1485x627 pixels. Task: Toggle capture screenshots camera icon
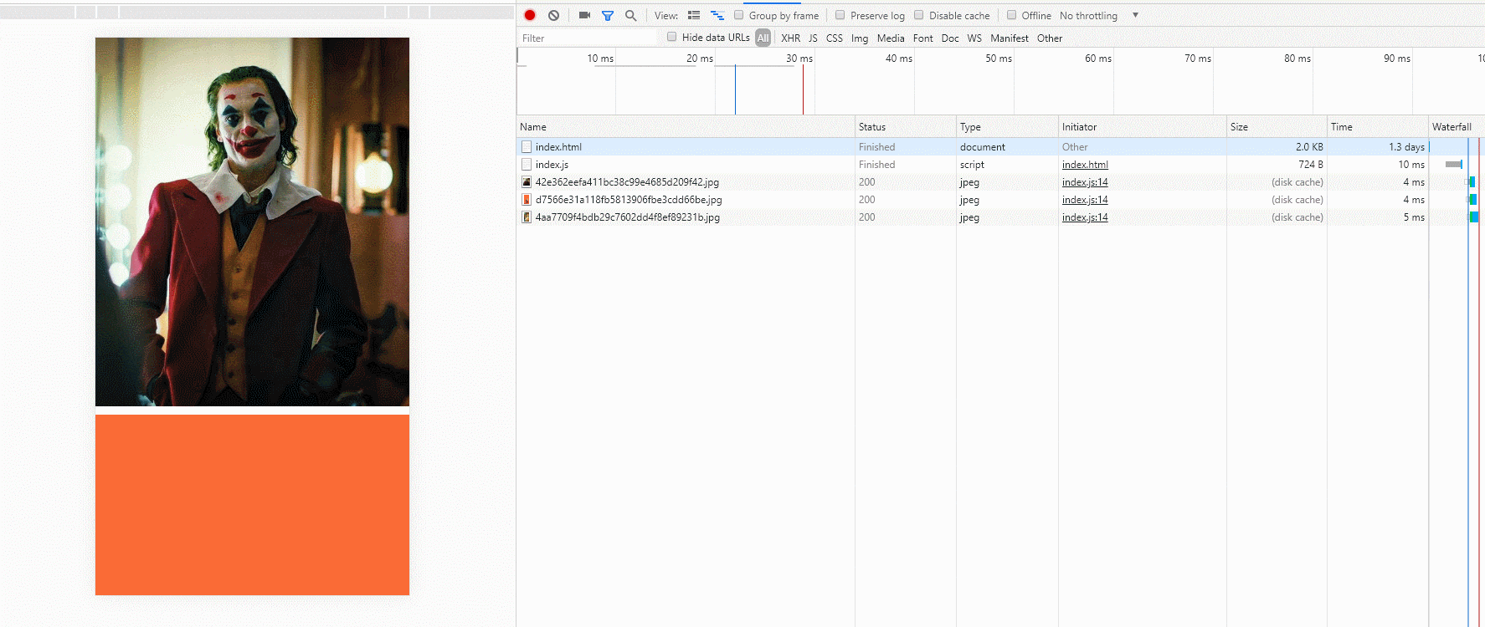[584, 15]
